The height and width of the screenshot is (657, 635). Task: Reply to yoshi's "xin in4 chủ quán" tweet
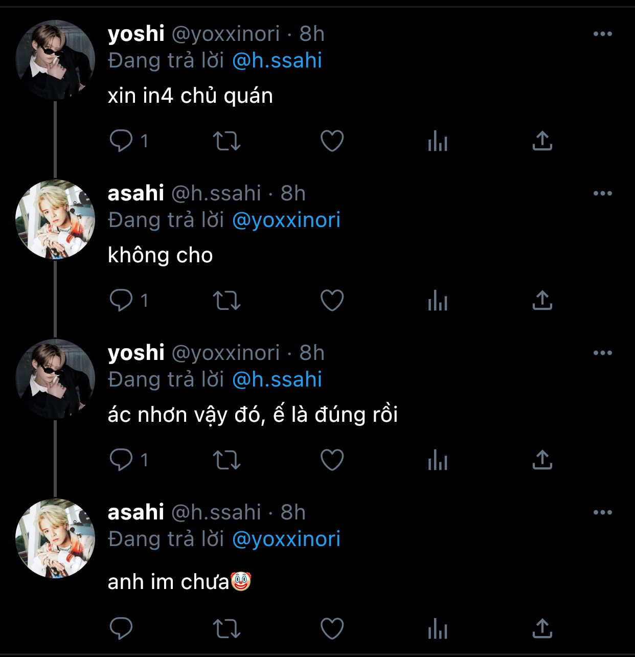click(121, 141)
